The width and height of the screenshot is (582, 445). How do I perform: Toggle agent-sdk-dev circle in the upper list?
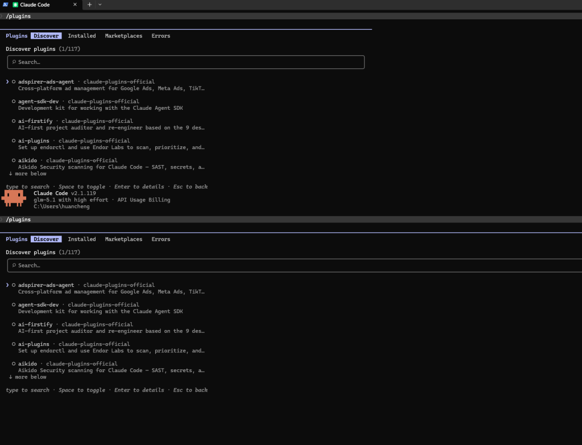(14, 101)
